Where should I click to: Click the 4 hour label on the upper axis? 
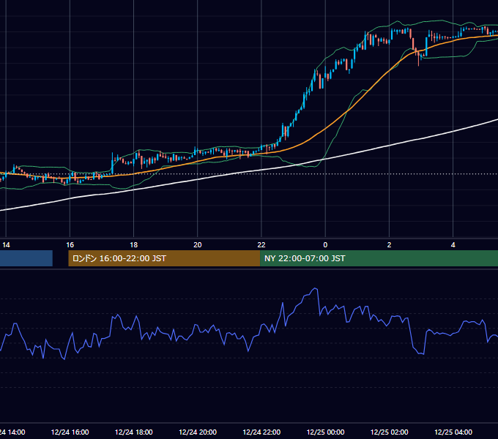pyautogui.click(x=453, y=245)
